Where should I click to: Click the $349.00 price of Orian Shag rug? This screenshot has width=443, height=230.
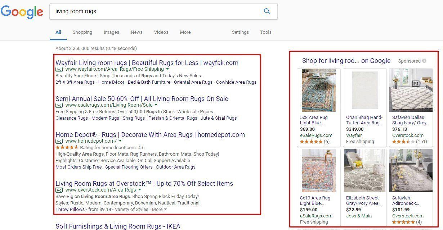coord(355,129)
